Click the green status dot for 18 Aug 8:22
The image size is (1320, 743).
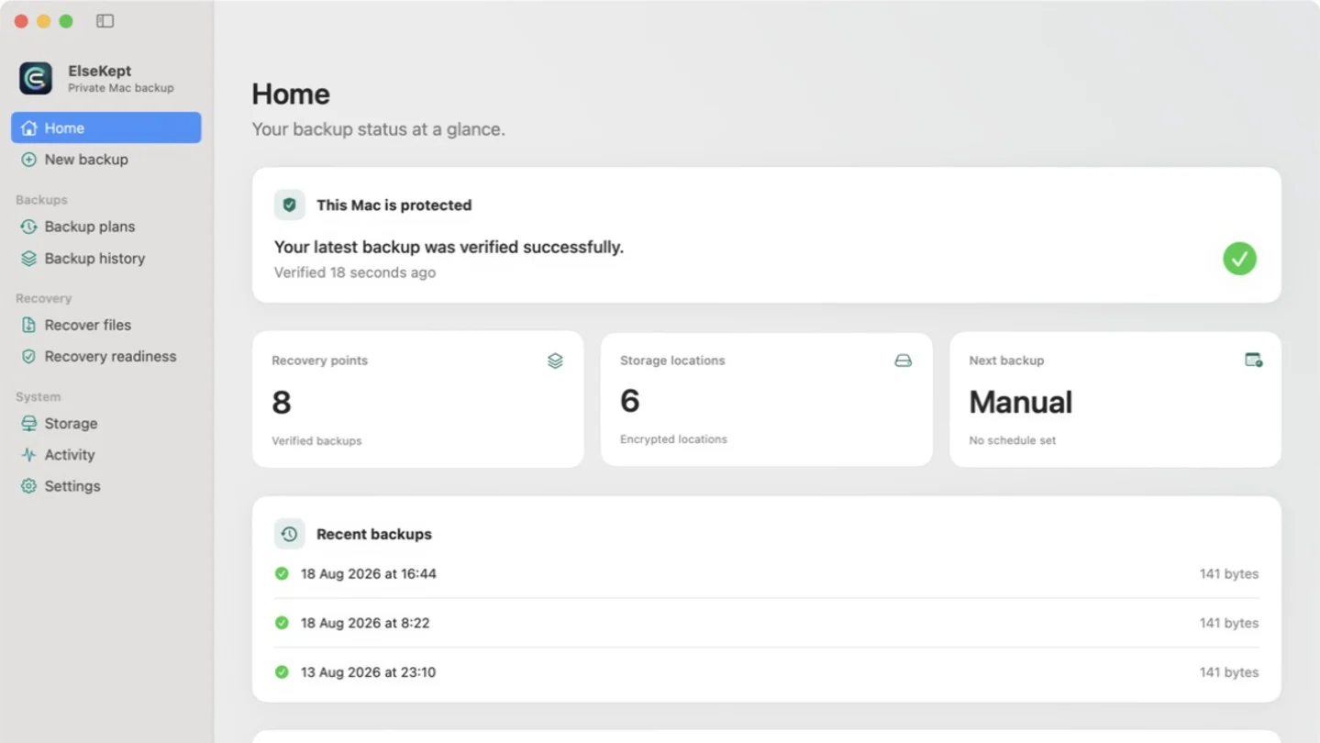point(282,623)
